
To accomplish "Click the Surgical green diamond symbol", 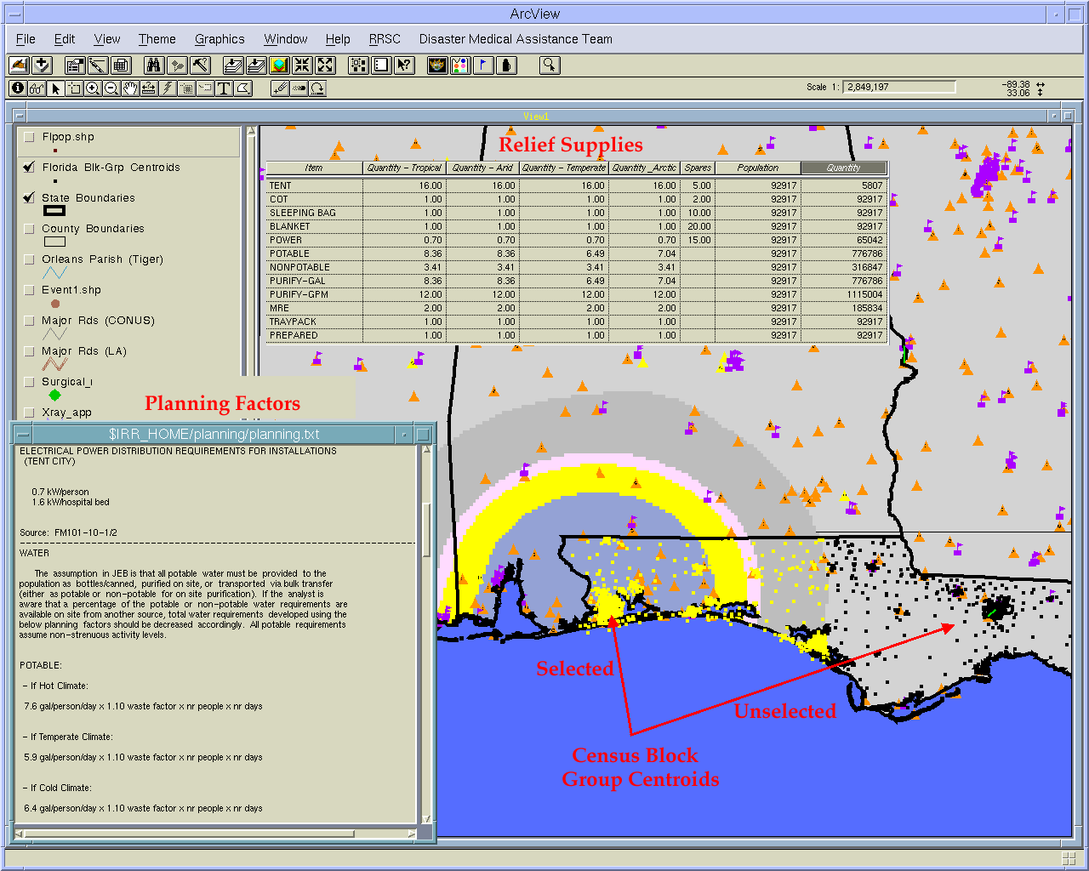I will pos(54,395).
